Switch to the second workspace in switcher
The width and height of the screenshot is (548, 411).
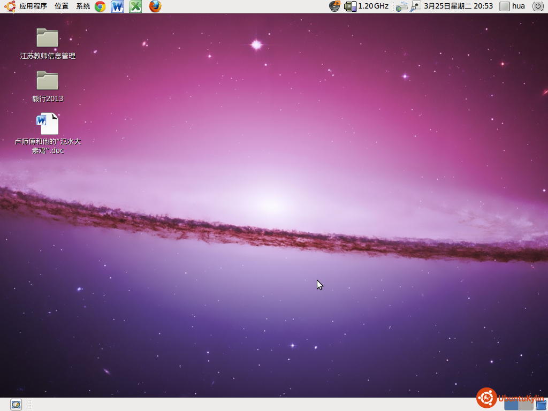tap(526, 405)
